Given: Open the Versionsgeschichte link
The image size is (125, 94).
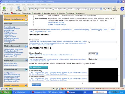Looking at the screenshot, I should [x=56, y=22].
